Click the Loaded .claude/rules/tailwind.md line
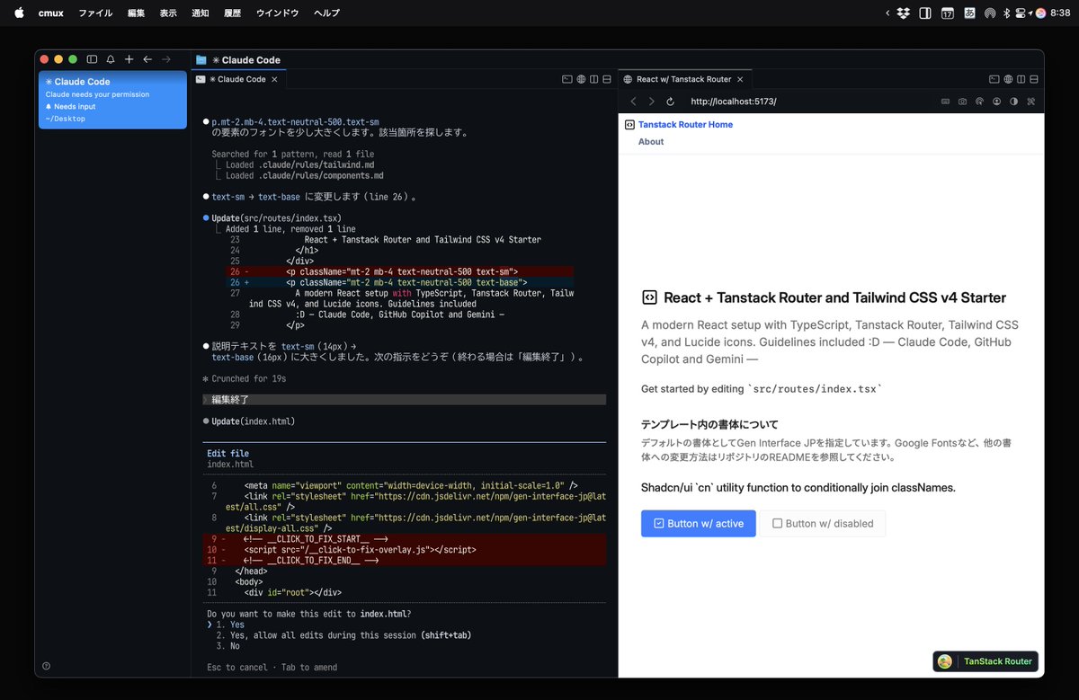 click(300, 165)
